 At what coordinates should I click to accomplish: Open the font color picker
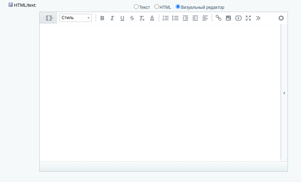pos(152,18)
